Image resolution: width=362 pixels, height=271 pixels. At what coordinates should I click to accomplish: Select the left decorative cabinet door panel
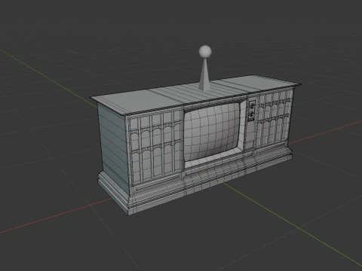pyautogui.click(x=155, y=148)
